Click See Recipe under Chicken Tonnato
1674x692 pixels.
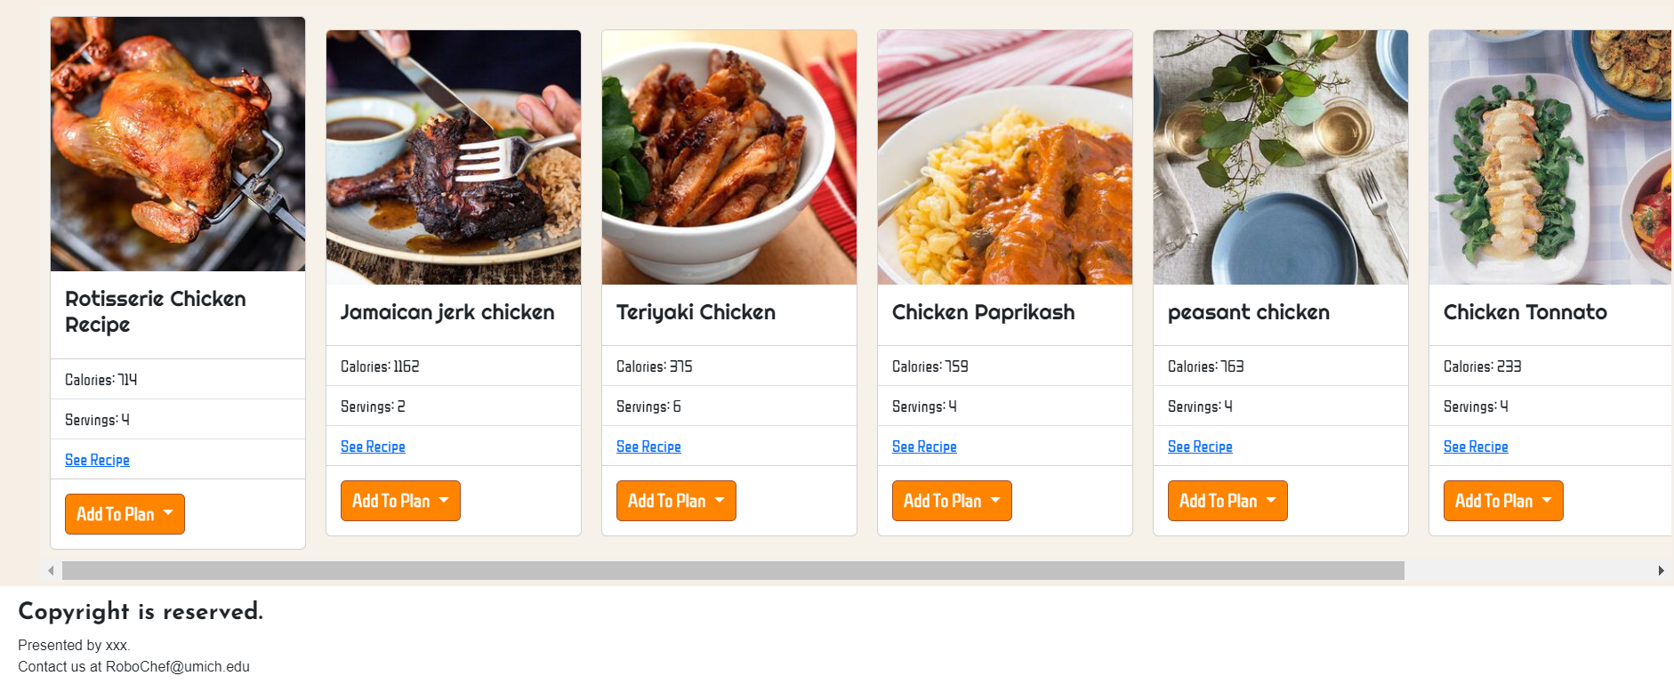click(x=1476, y=447)
